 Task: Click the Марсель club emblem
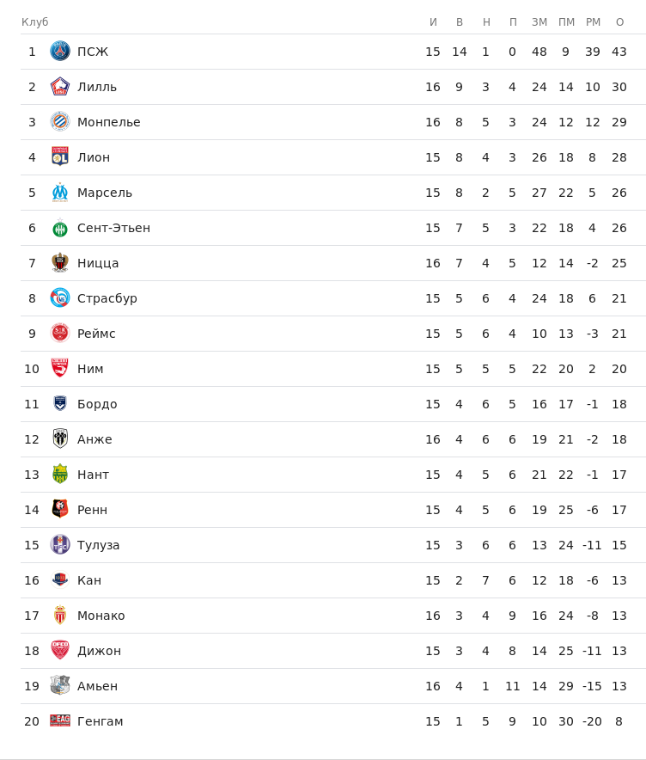click(60, 193)
